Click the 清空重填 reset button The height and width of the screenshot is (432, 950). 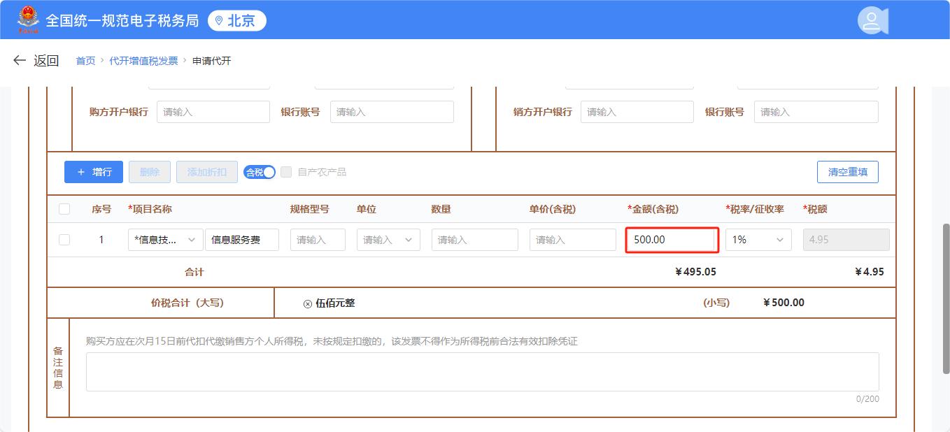point(847,172)
